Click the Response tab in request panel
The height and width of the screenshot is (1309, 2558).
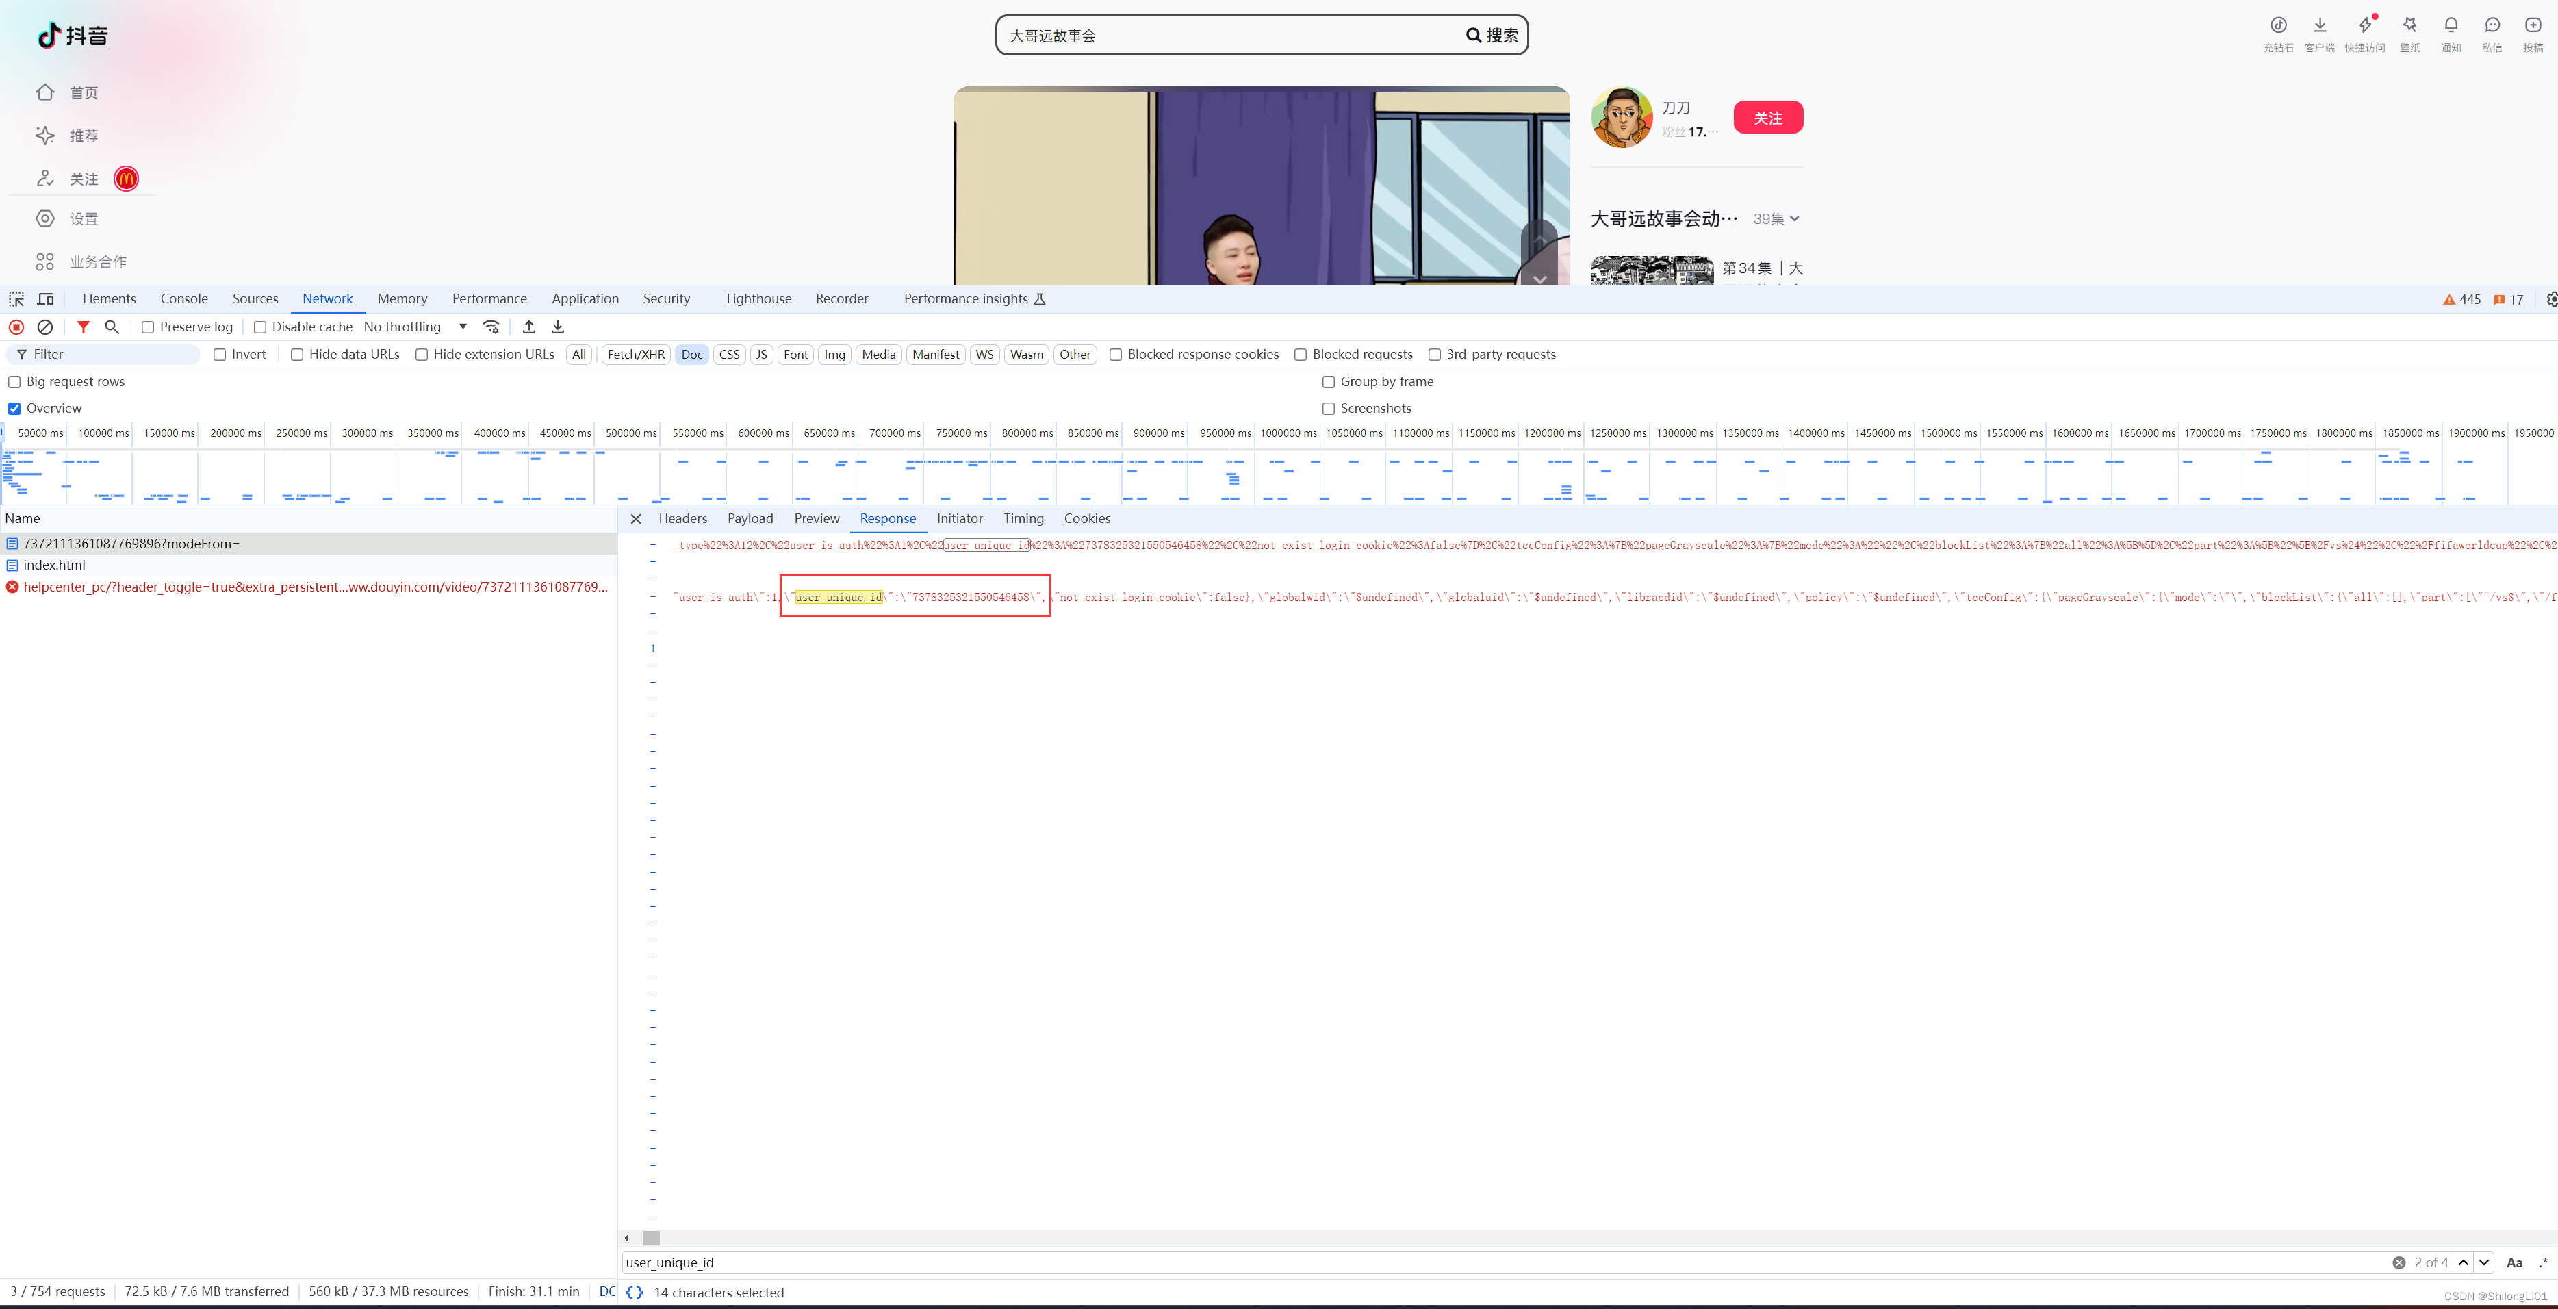[886, 518]
